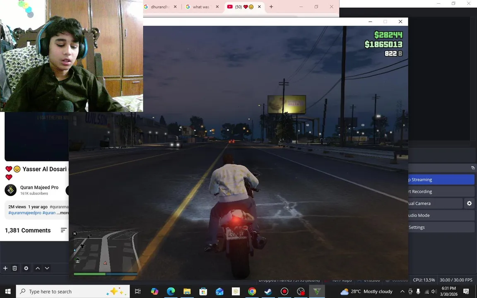Click the Stop Streaming button in OBS

[x=441, y=180]
